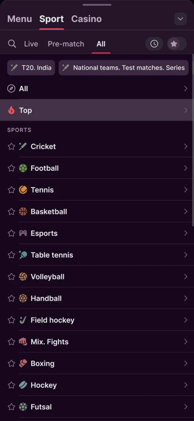Toggle the star next to Football
194x421 pixels.
[x=11, y=168]
